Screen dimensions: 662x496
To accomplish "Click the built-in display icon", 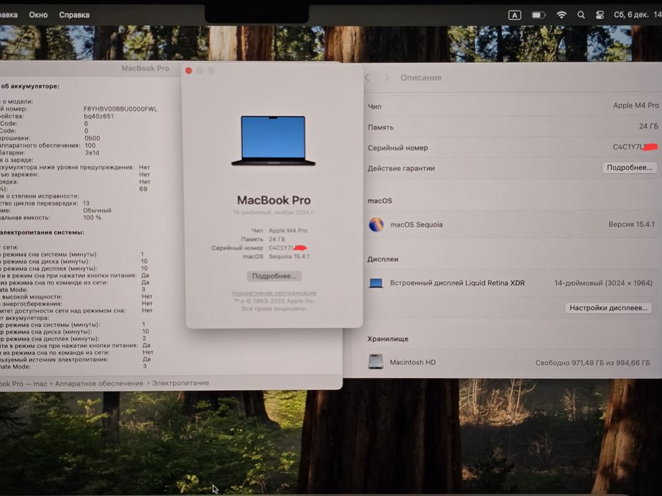I will pos(376,283).
